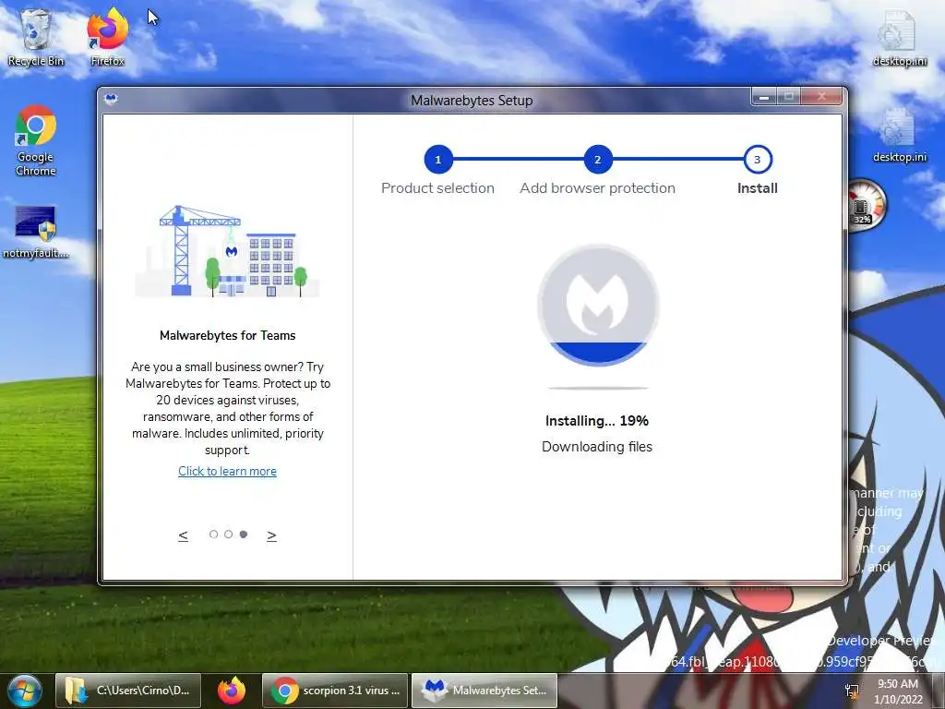Open the Google Chrome desktop shortcut
Image resolution: width=945 pixels, height=709 pixels.
tap(36, 141)
